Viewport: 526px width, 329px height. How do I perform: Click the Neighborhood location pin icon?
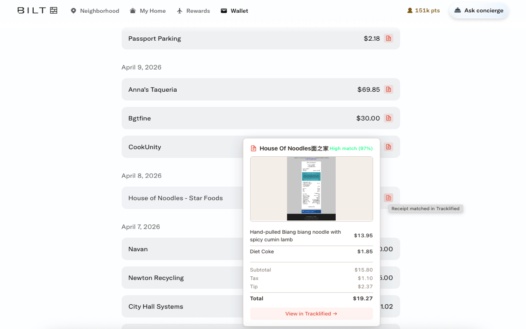click(x=74, y=11)
